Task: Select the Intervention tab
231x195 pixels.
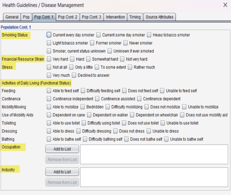Action: tap(115, 17)
